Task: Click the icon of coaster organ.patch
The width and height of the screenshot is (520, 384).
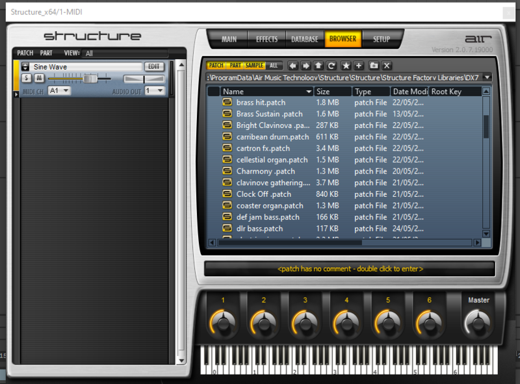Action: click(227, 205)
